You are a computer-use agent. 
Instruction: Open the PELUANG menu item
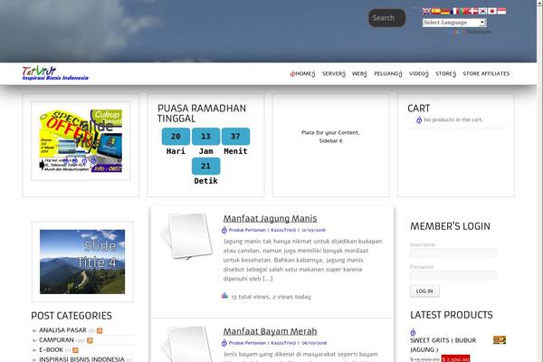click(x=388, y=73)
